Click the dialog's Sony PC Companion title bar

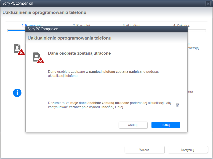106,29
